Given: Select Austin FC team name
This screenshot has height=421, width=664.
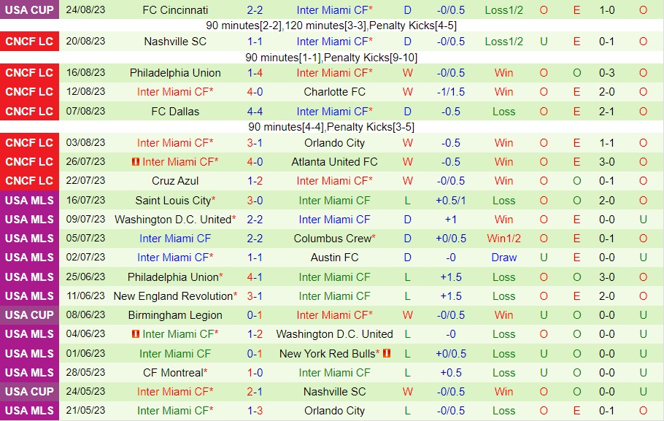Looking at the screenshot, I should (x=334, y=258).
